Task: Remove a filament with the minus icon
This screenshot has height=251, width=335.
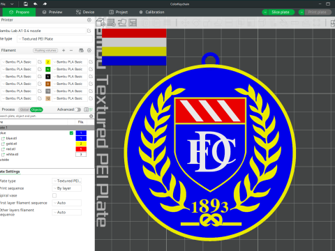Action: [x=71, y=50]
